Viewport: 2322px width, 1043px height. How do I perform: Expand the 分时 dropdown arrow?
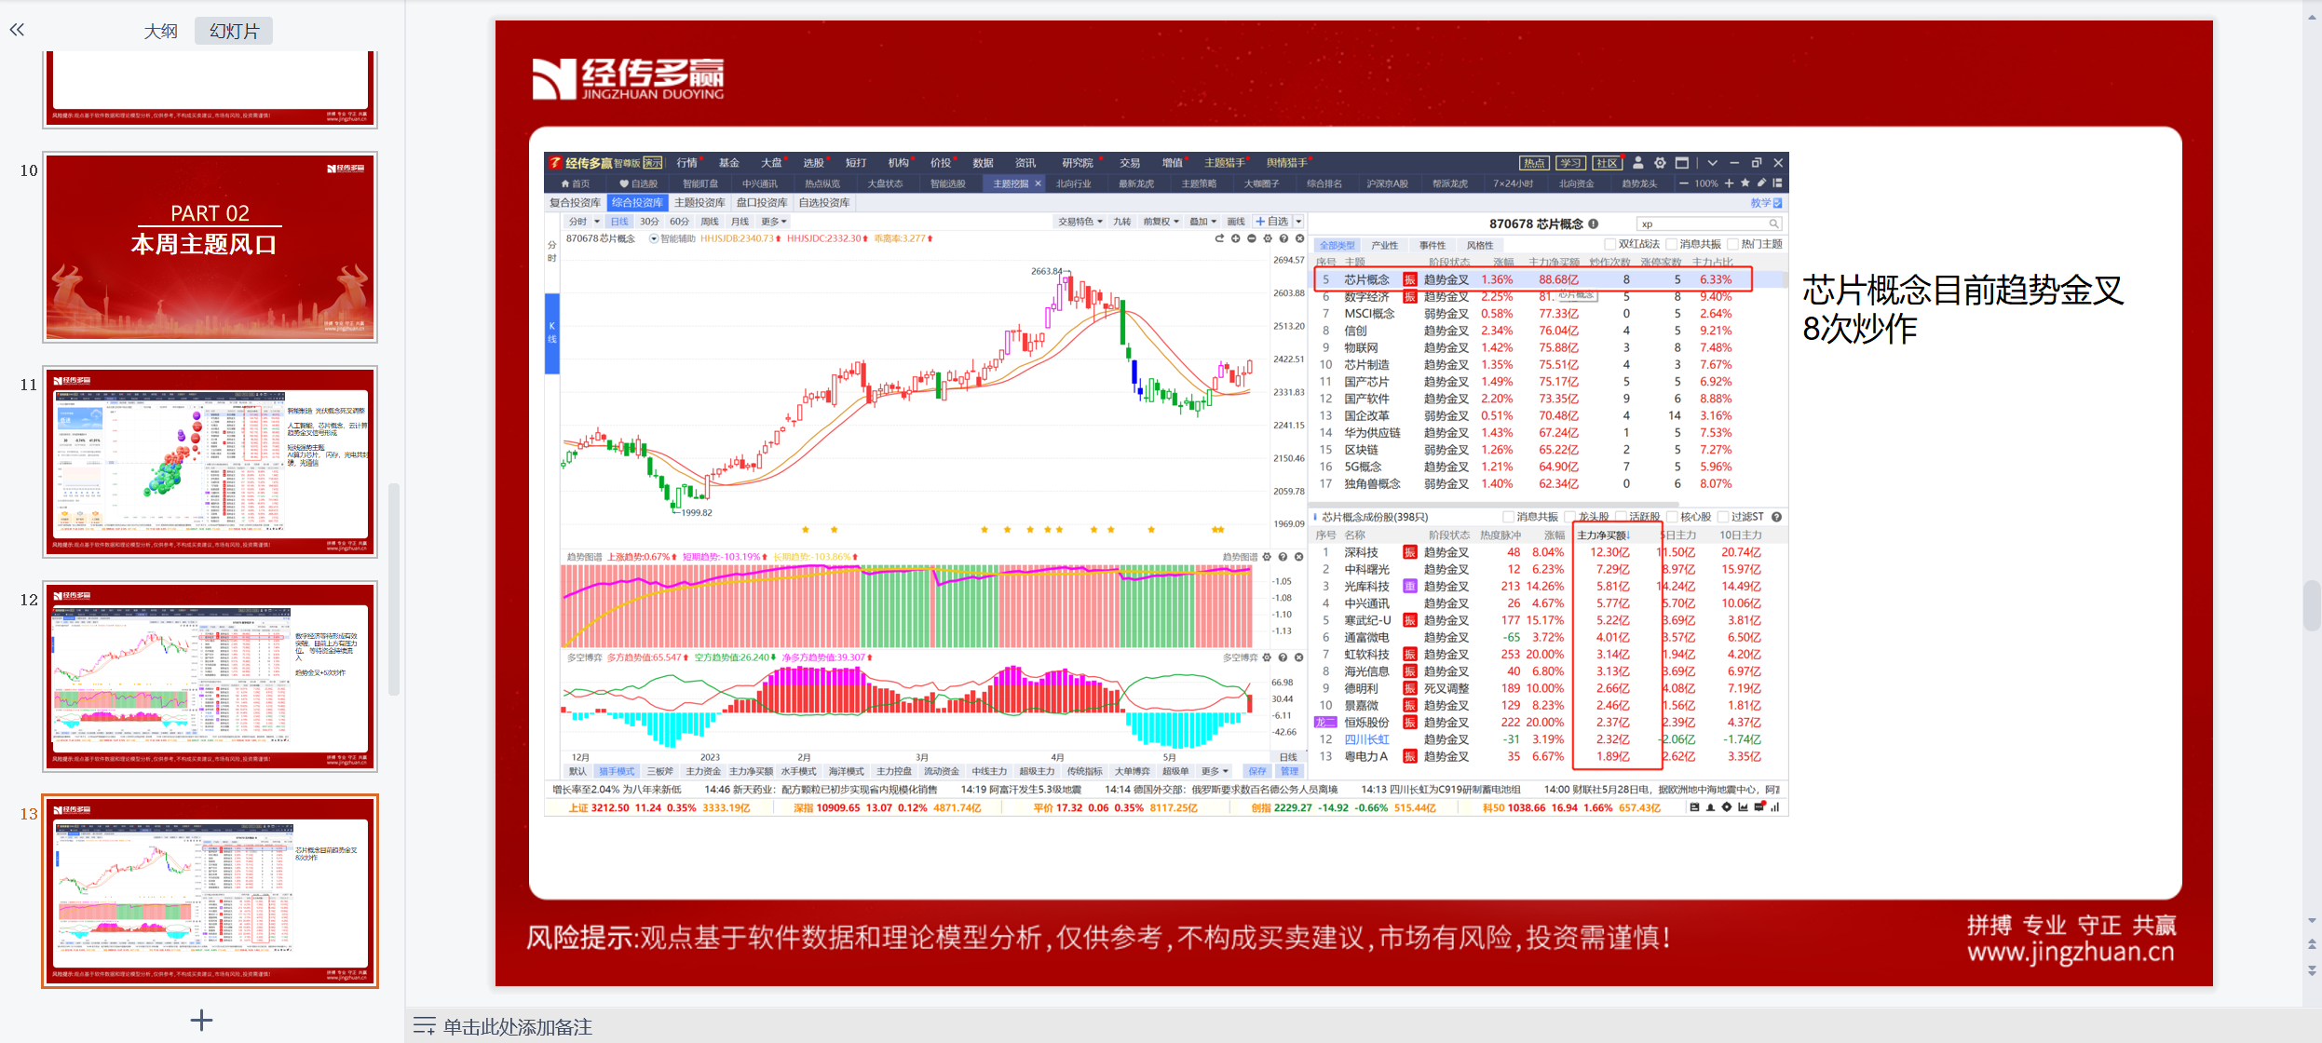coord(597,222)
